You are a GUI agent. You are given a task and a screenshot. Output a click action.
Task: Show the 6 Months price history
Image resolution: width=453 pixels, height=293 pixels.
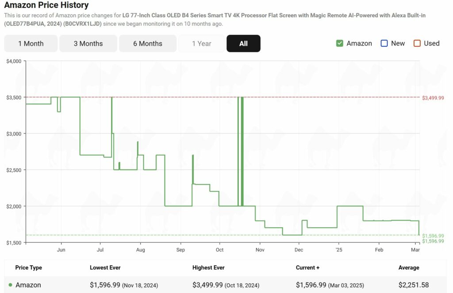147,43
